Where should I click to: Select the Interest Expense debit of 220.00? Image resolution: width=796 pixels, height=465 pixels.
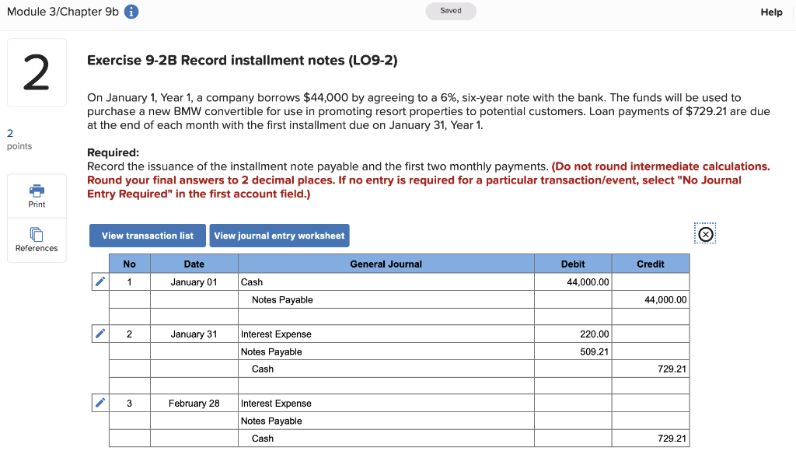[573, 334]
